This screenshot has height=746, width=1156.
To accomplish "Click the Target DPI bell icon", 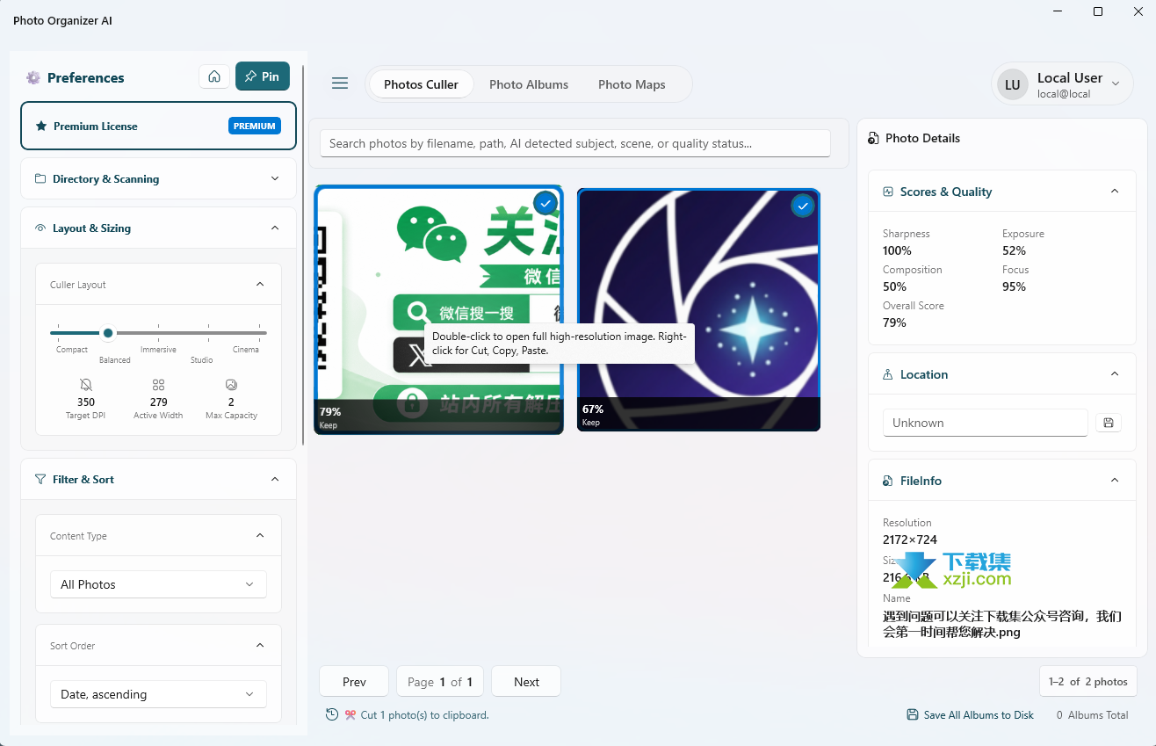I will [86, 385].
